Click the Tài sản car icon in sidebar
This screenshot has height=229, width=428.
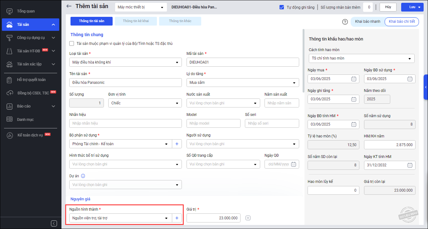9,25
